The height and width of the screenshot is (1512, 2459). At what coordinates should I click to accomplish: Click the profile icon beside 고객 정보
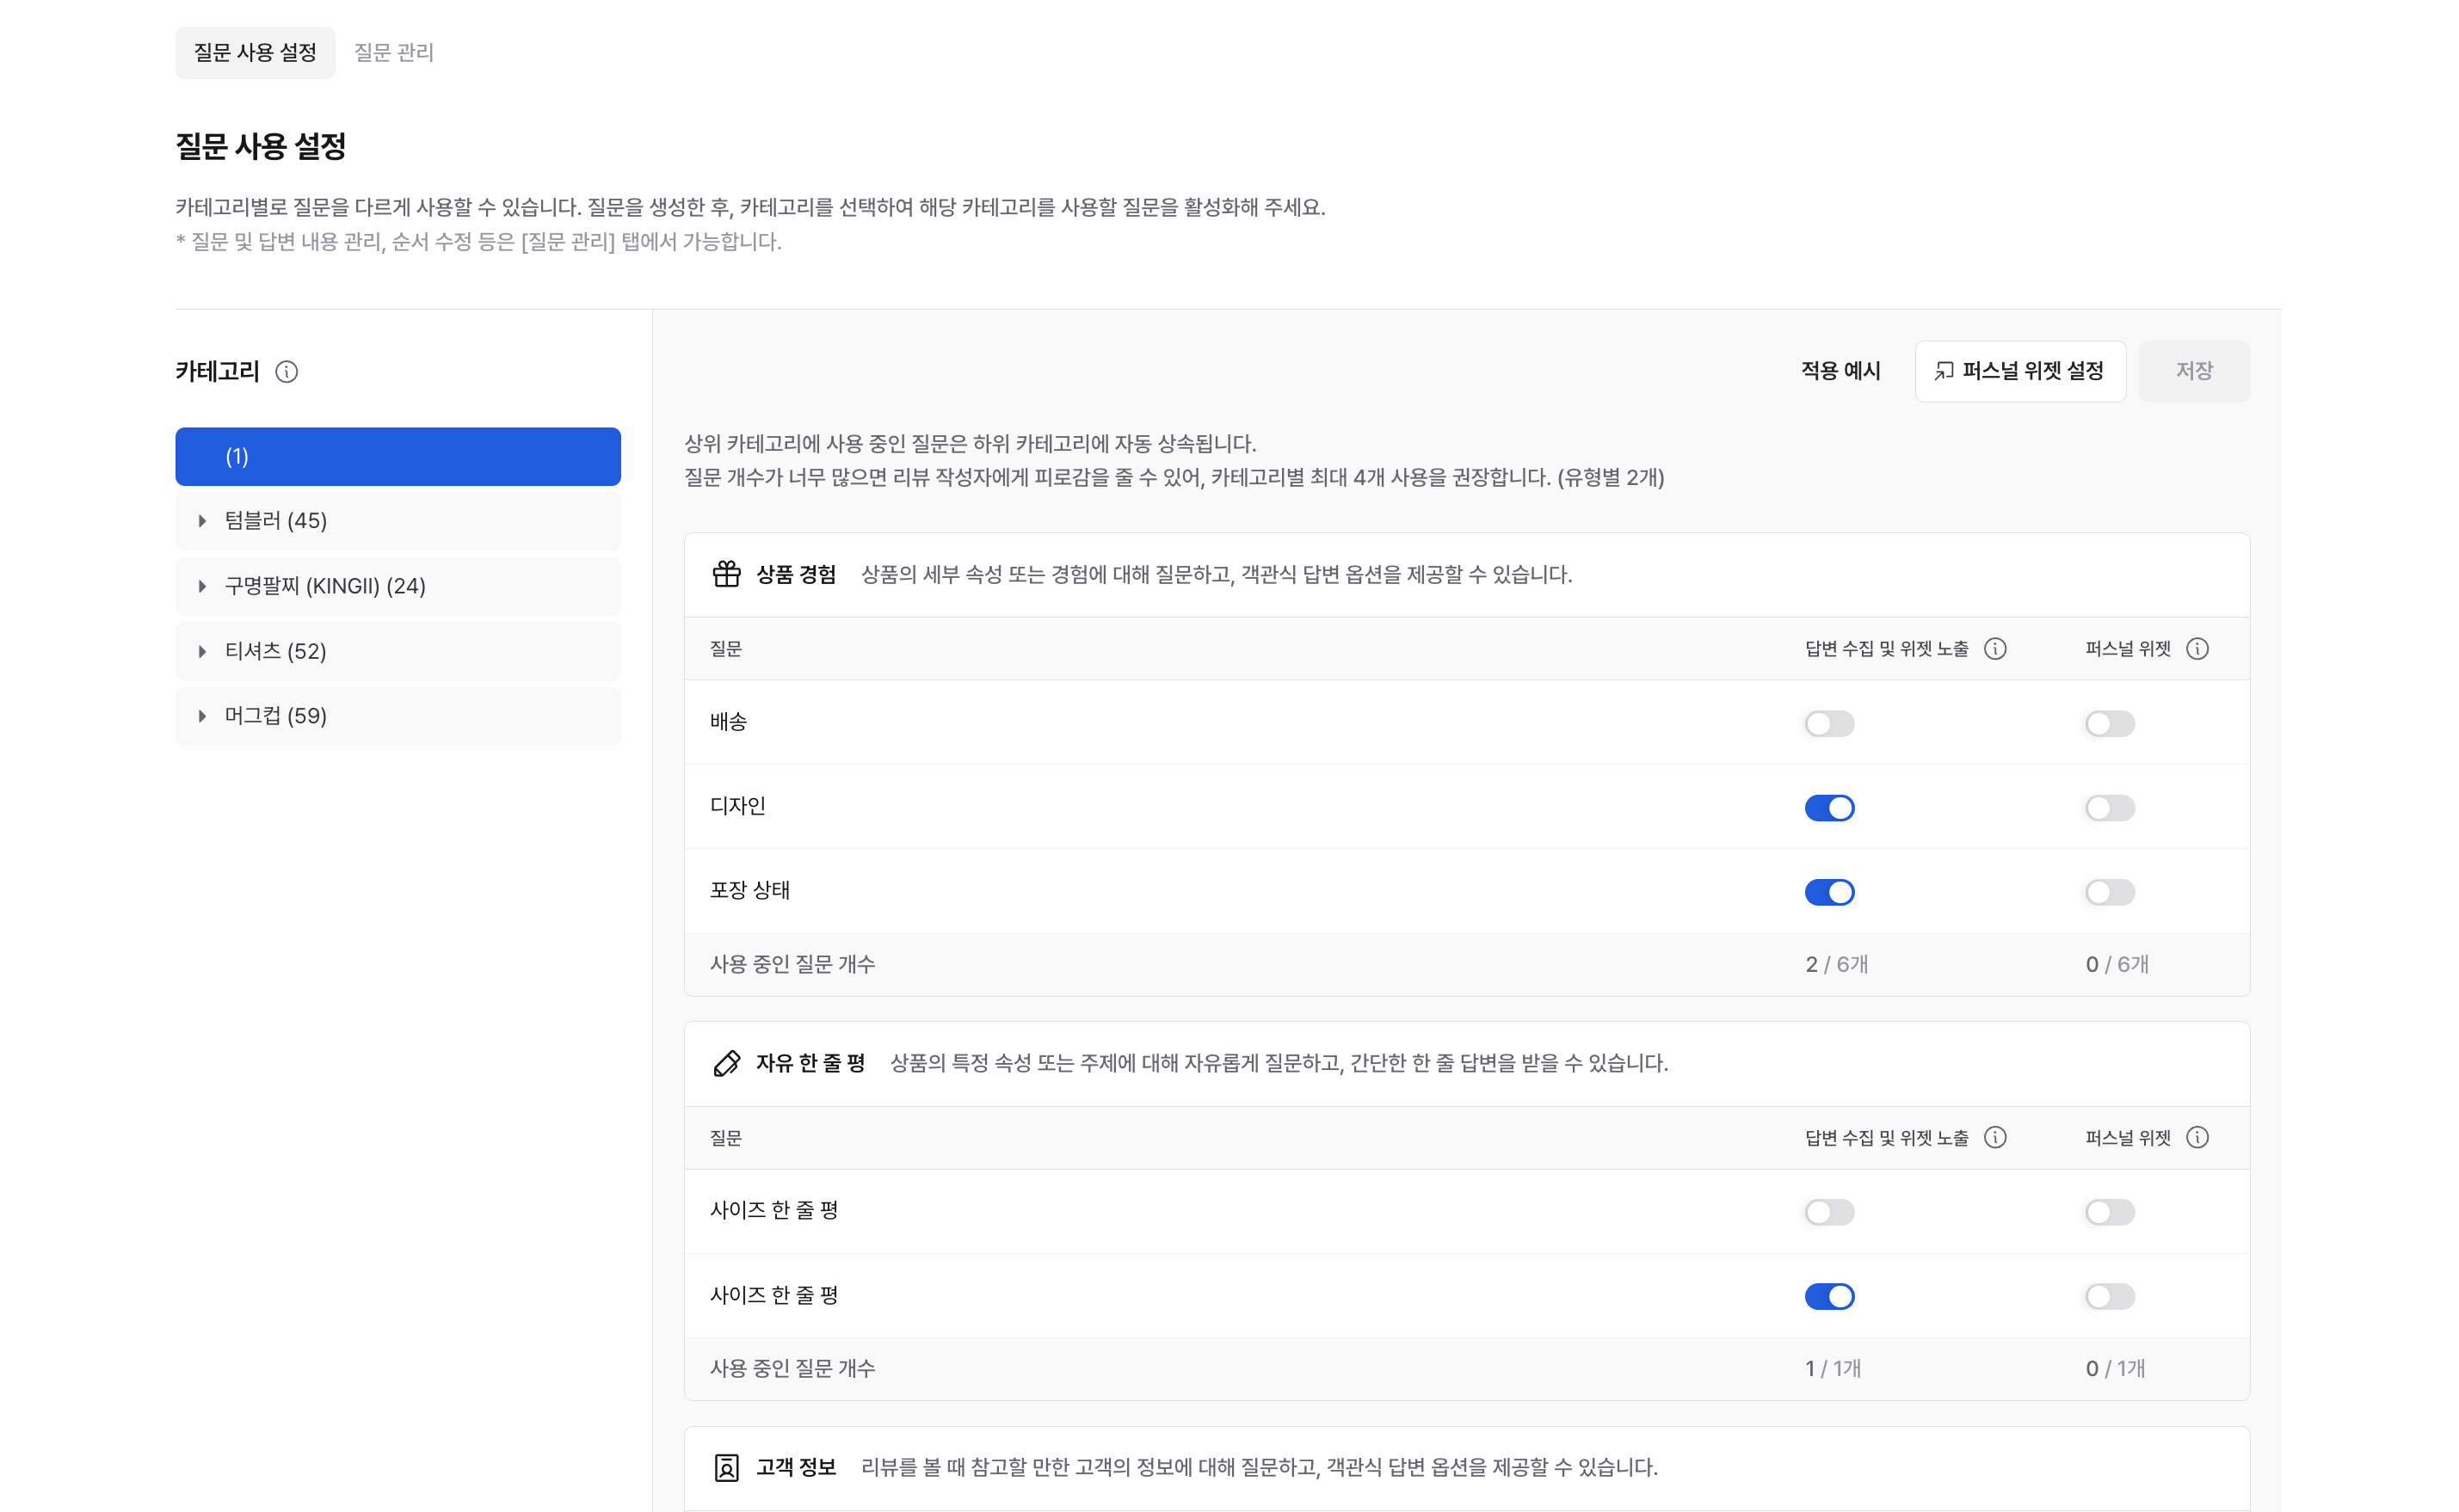(726, 1467)
